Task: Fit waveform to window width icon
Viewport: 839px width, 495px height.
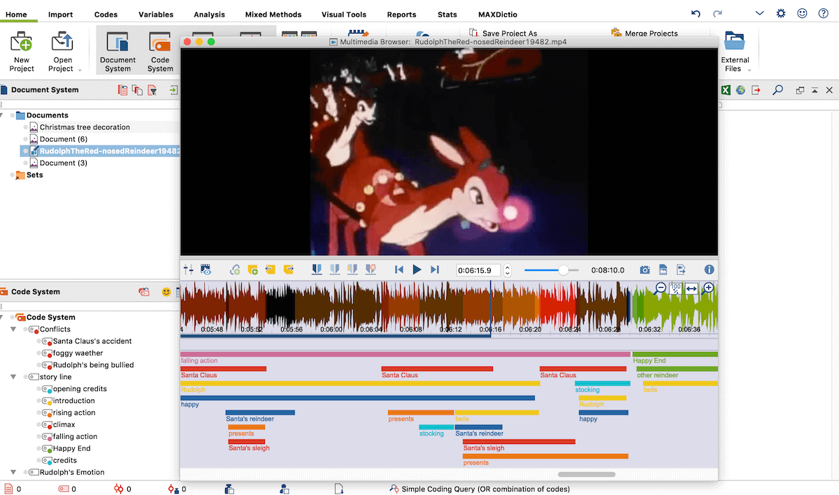Action: (691, 288)
